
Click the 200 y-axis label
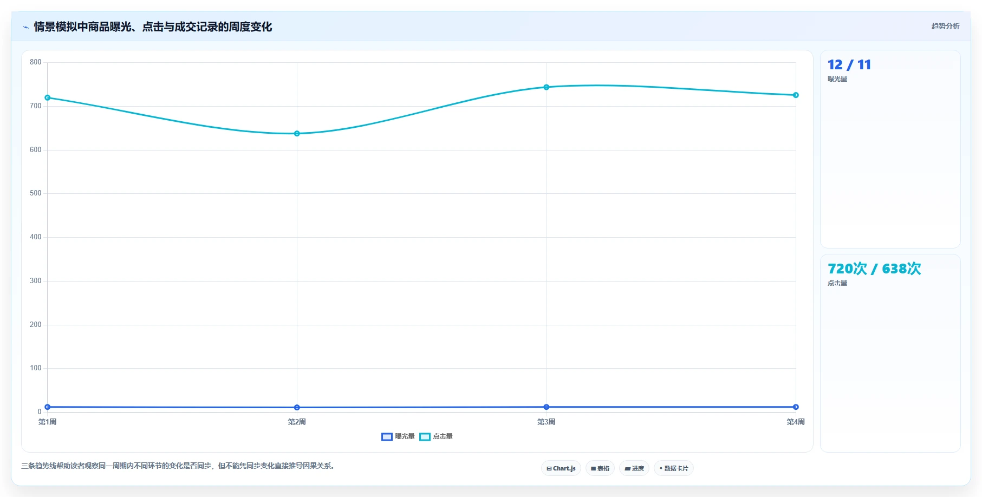pos(36,325)
